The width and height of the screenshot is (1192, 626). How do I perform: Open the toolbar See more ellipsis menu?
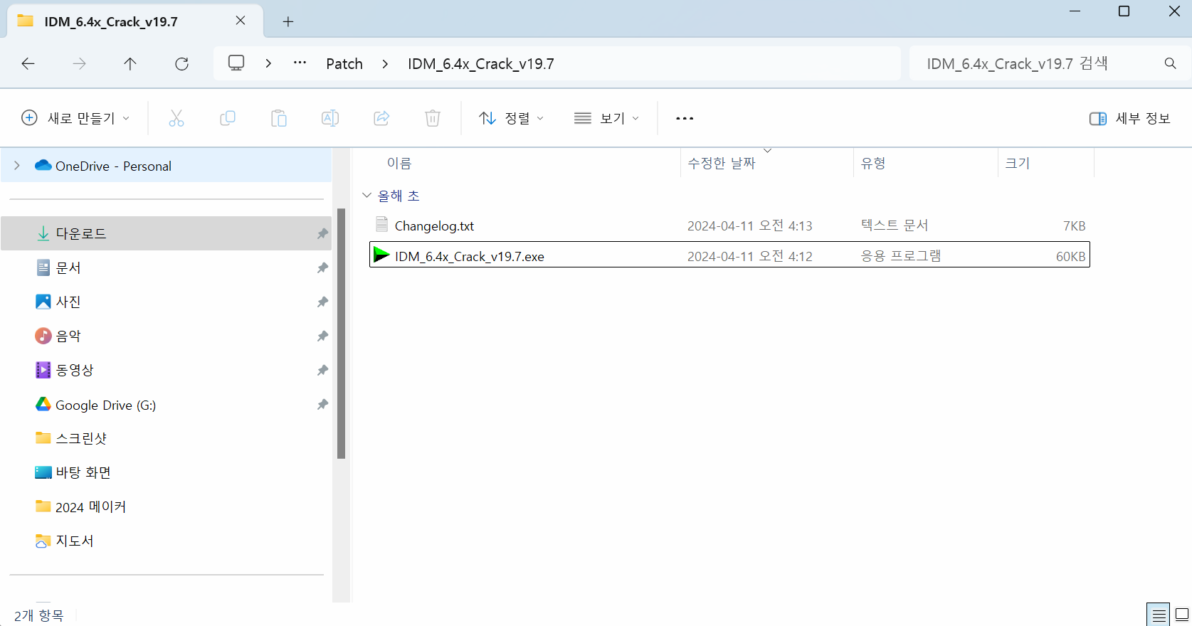[x=685, y=118]
